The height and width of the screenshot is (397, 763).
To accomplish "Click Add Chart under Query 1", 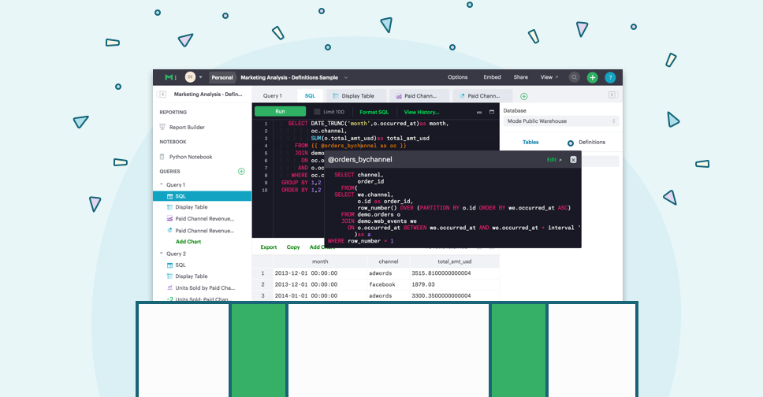I will (x=188, y=242).
